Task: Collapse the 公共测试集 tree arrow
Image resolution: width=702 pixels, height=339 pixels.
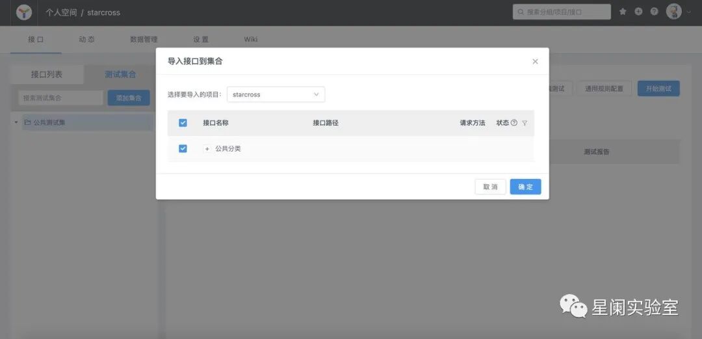Action: click(x=16, y=122)
